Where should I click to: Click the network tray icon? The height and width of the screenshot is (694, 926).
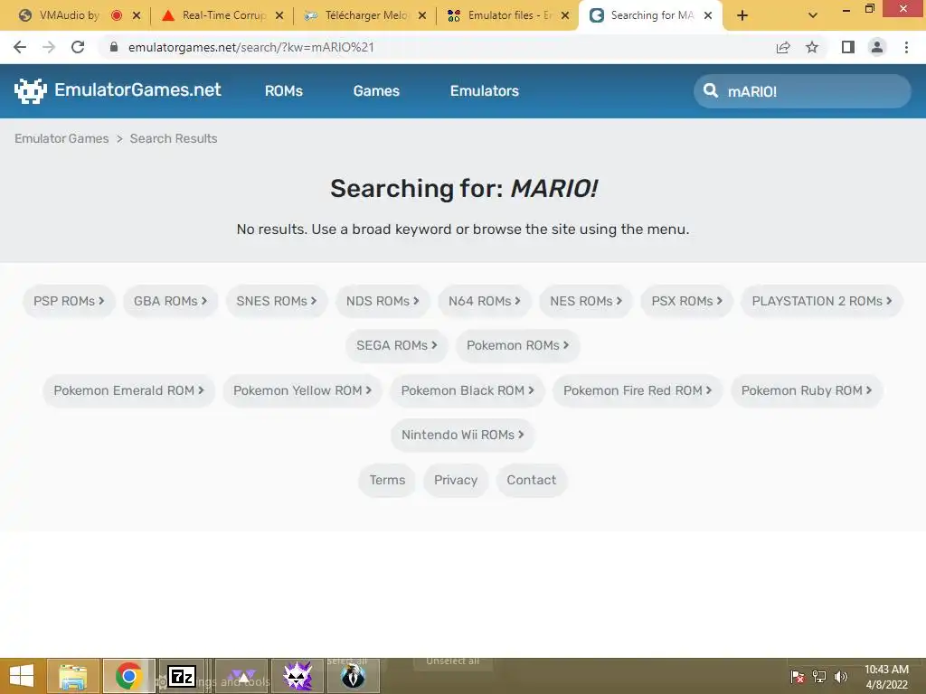[819, 676]
